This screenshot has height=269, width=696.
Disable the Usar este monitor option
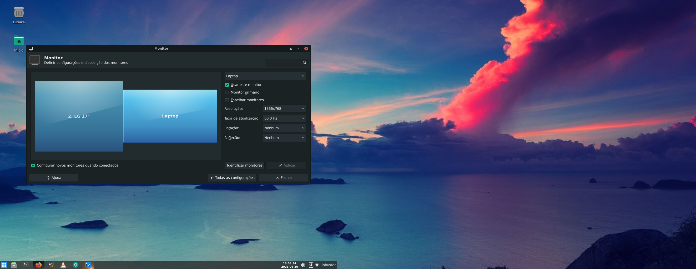227,85
